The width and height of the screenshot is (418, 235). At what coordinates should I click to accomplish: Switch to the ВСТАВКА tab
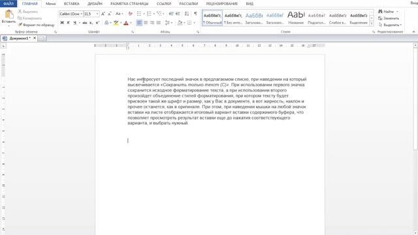(x=71, y=4)
